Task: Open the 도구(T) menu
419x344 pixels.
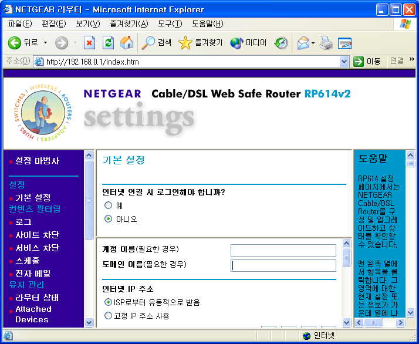Action: click(170, 24)
